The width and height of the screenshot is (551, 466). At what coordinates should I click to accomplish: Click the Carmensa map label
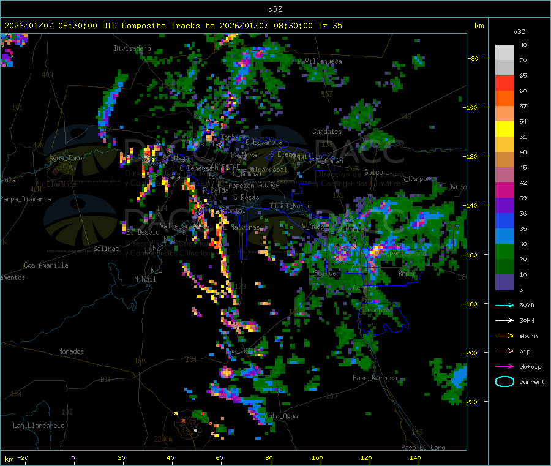click(375, 310)
